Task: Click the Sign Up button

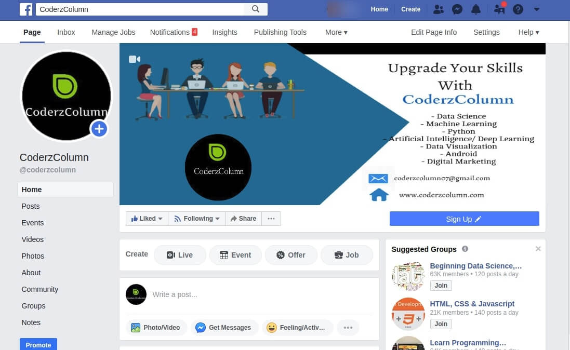Action: (x=464, y=219)
